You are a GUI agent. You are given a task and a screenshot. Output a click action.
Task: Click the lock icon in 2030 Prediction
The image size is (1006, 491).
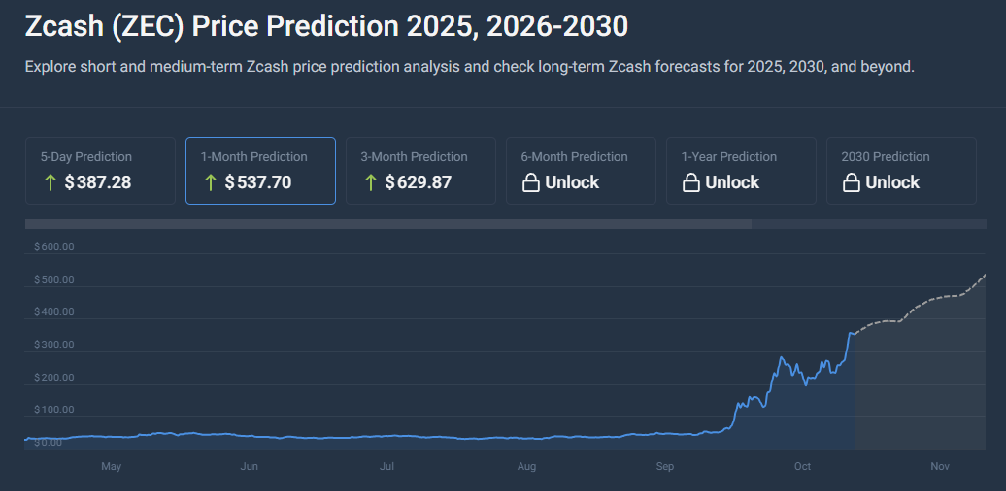[851, 182]
